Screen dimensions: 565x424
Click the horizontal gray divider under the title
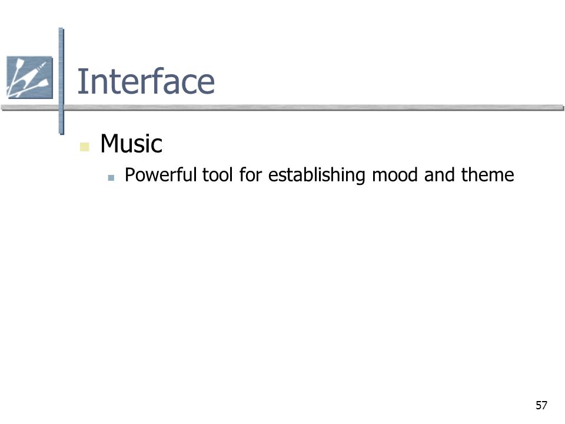click(x=282, y=107)
